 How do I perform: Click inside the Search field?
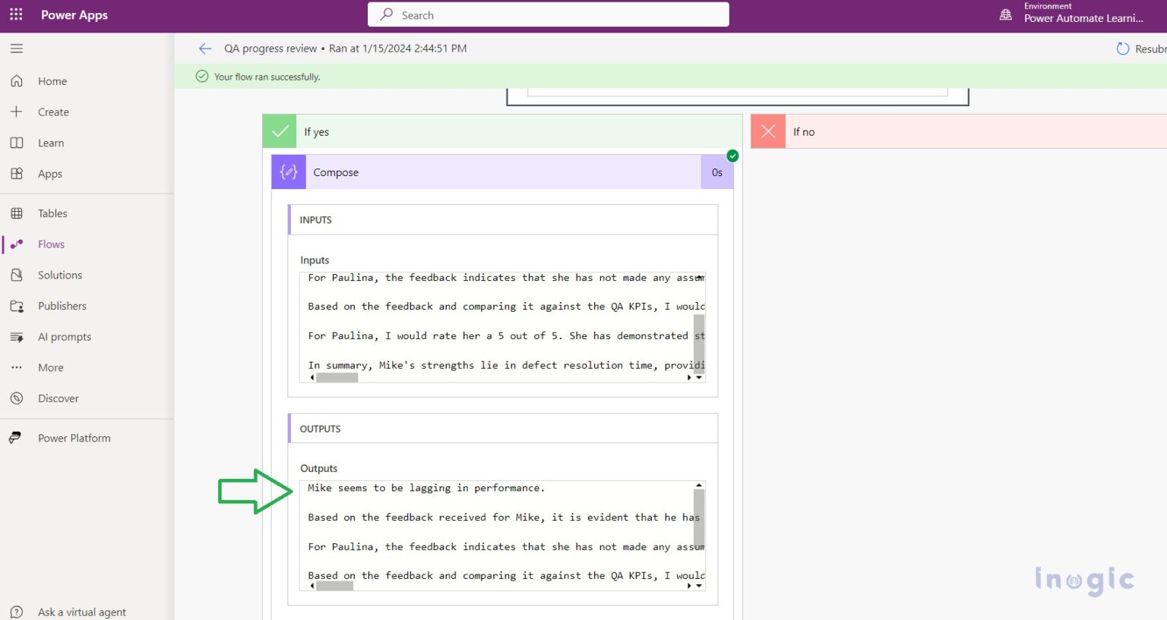click(x=549, y=14)
